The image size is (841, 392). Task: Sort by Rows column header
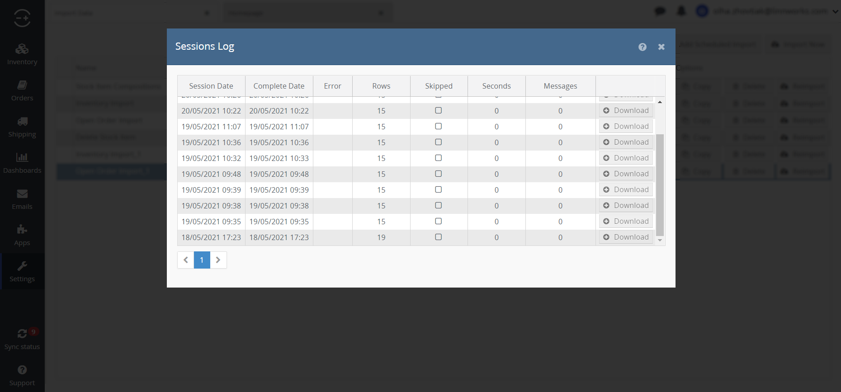coord(381,86)
